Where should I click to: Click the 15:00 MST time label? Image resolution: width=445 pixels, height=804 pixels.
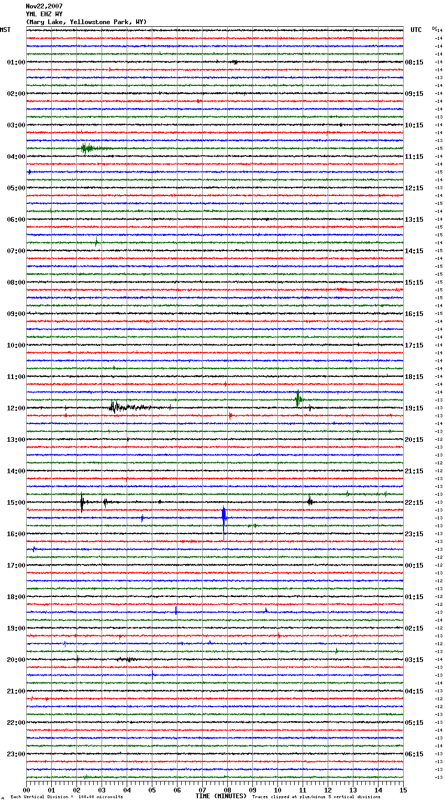pos(16,503)
